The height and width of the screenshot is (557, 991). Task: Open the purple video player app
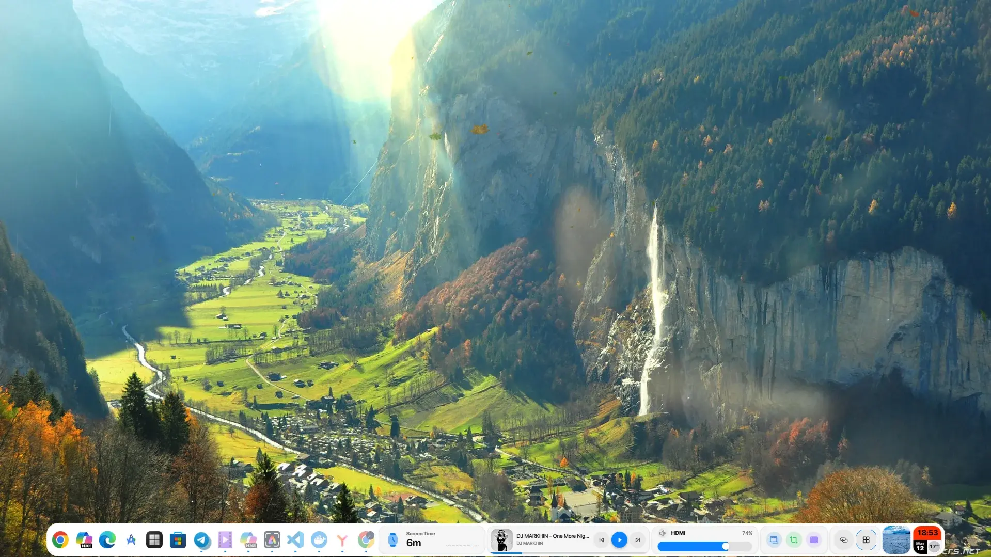225,540
